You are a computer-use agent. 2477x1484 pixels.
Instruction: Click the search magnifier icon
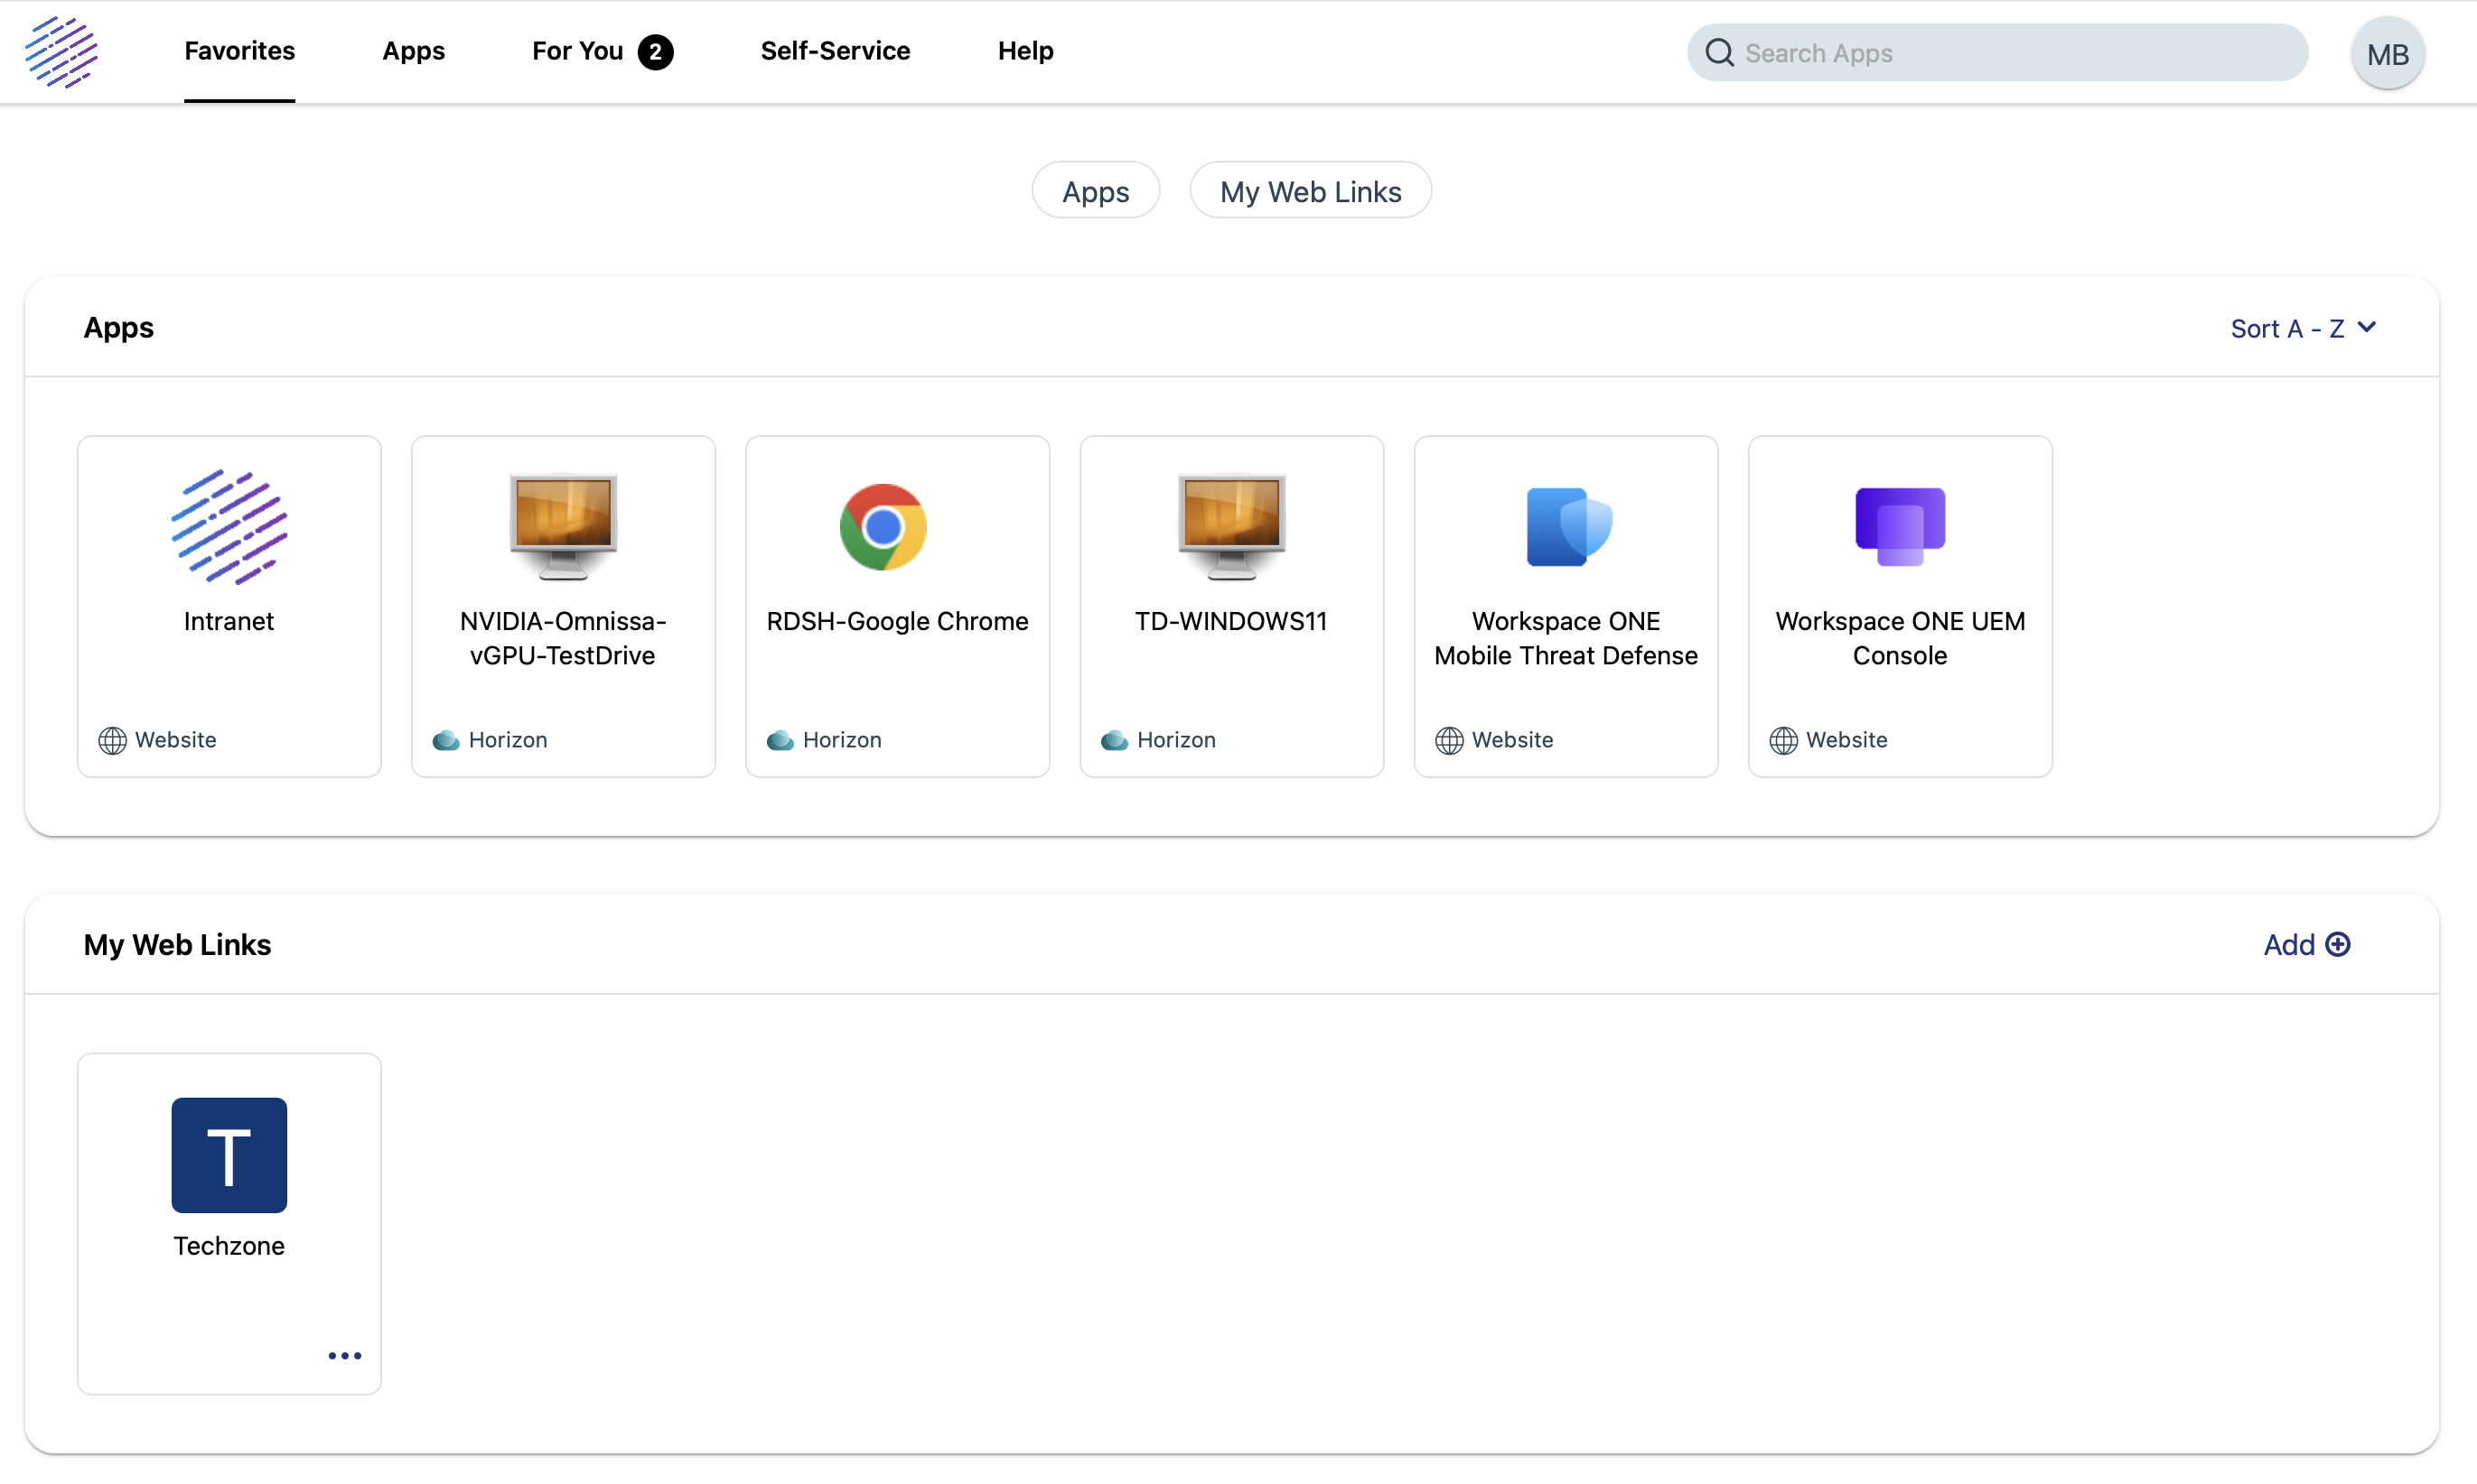coord(1719,53)
